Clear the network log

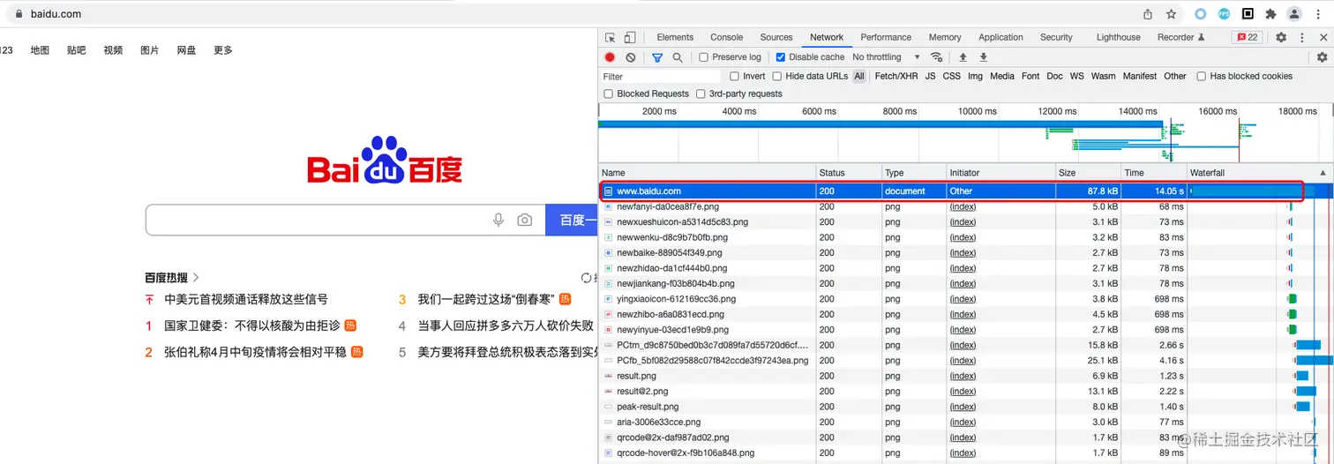pos(631,57)
